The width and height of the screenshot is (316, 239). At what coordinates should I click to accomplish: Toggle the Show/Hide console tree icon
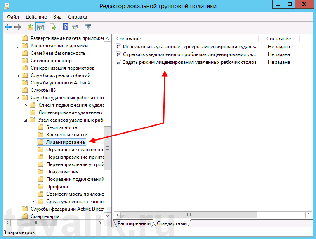coord(40,27)
